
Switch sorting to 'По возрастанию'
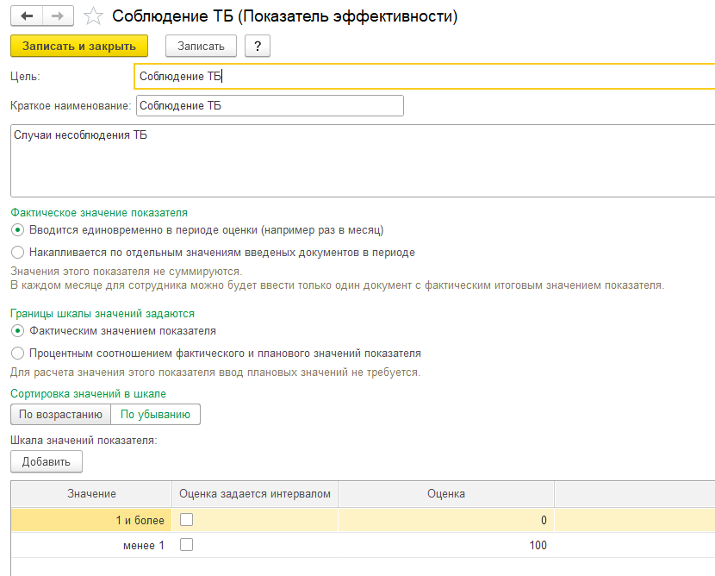(60, 415)
